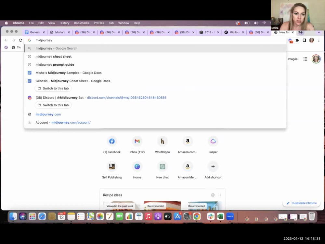Select midjourney prompt guide suggestion
Image resolution: width=325 pixels, height=244 pixels.
pyautogui.click(x=155, y=64)
